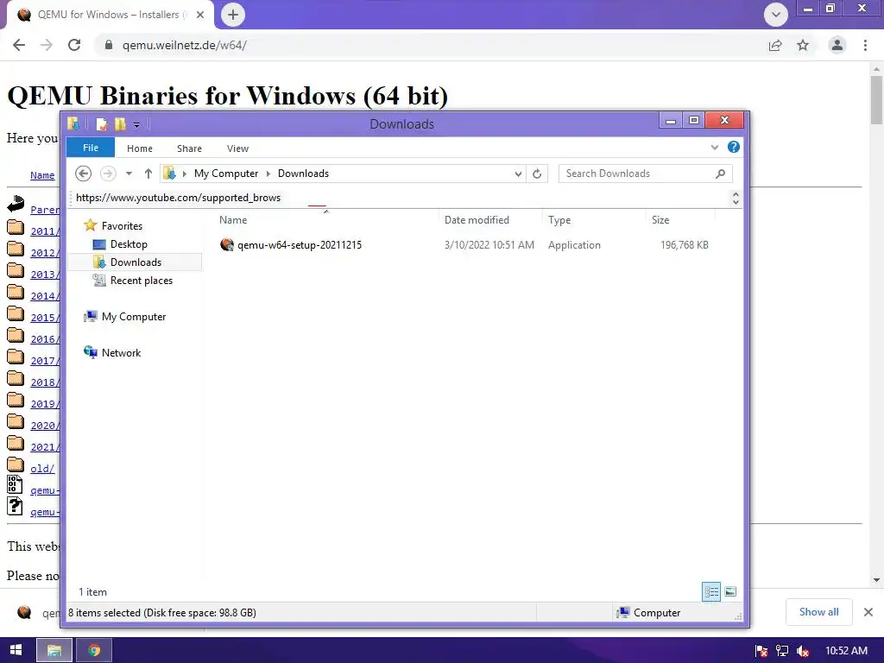Open Chrome's three-dot menu
This screenshot has width=884, height=663.
tap(865, 45)
